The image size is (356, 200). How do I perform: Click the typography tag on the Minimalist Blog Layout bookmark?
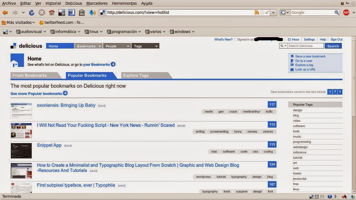[239, 177]
